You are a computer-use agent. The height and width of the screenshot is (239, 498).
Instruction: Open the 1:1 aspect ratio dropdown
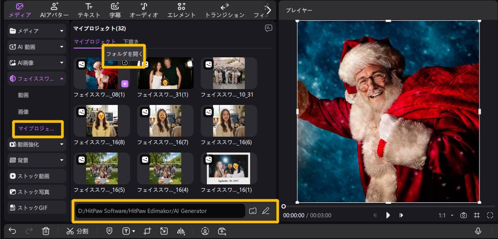pyautogui.click(x=446, y=215)
